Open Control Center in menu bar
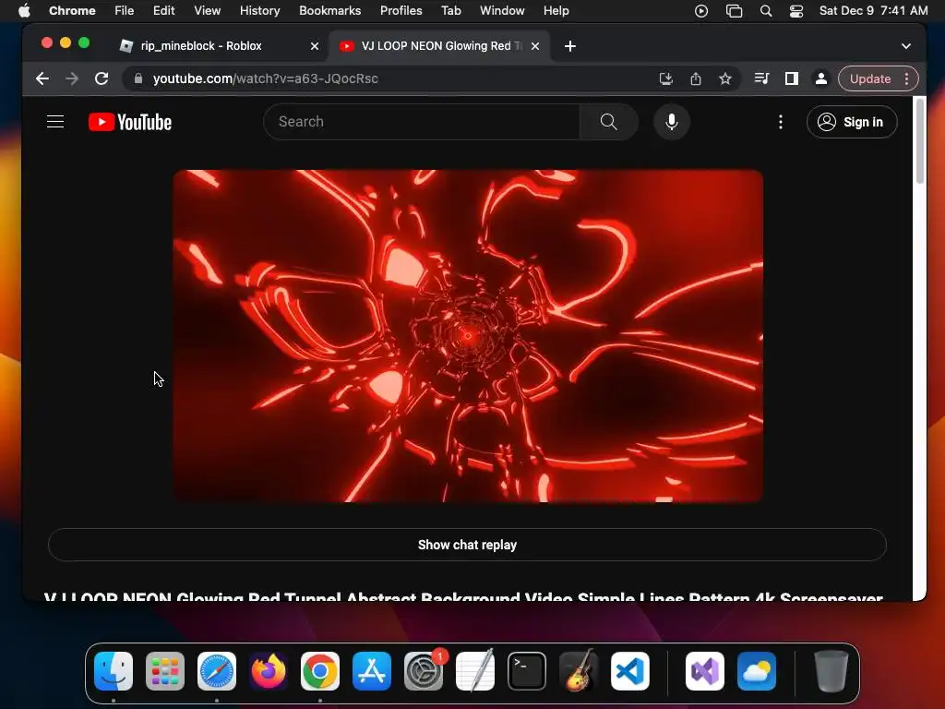This screenshot has height=709, width=945. coord(796,10)
